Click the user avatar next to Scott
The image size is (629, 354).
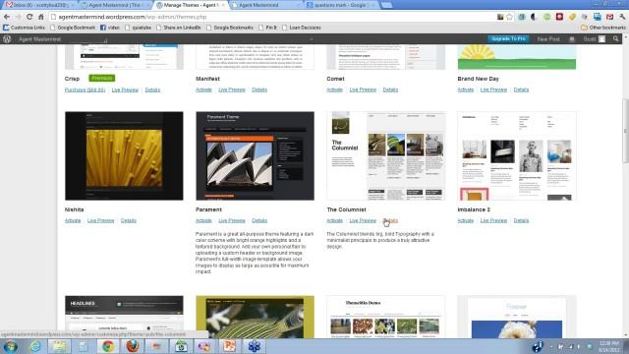tap(601, 39)
